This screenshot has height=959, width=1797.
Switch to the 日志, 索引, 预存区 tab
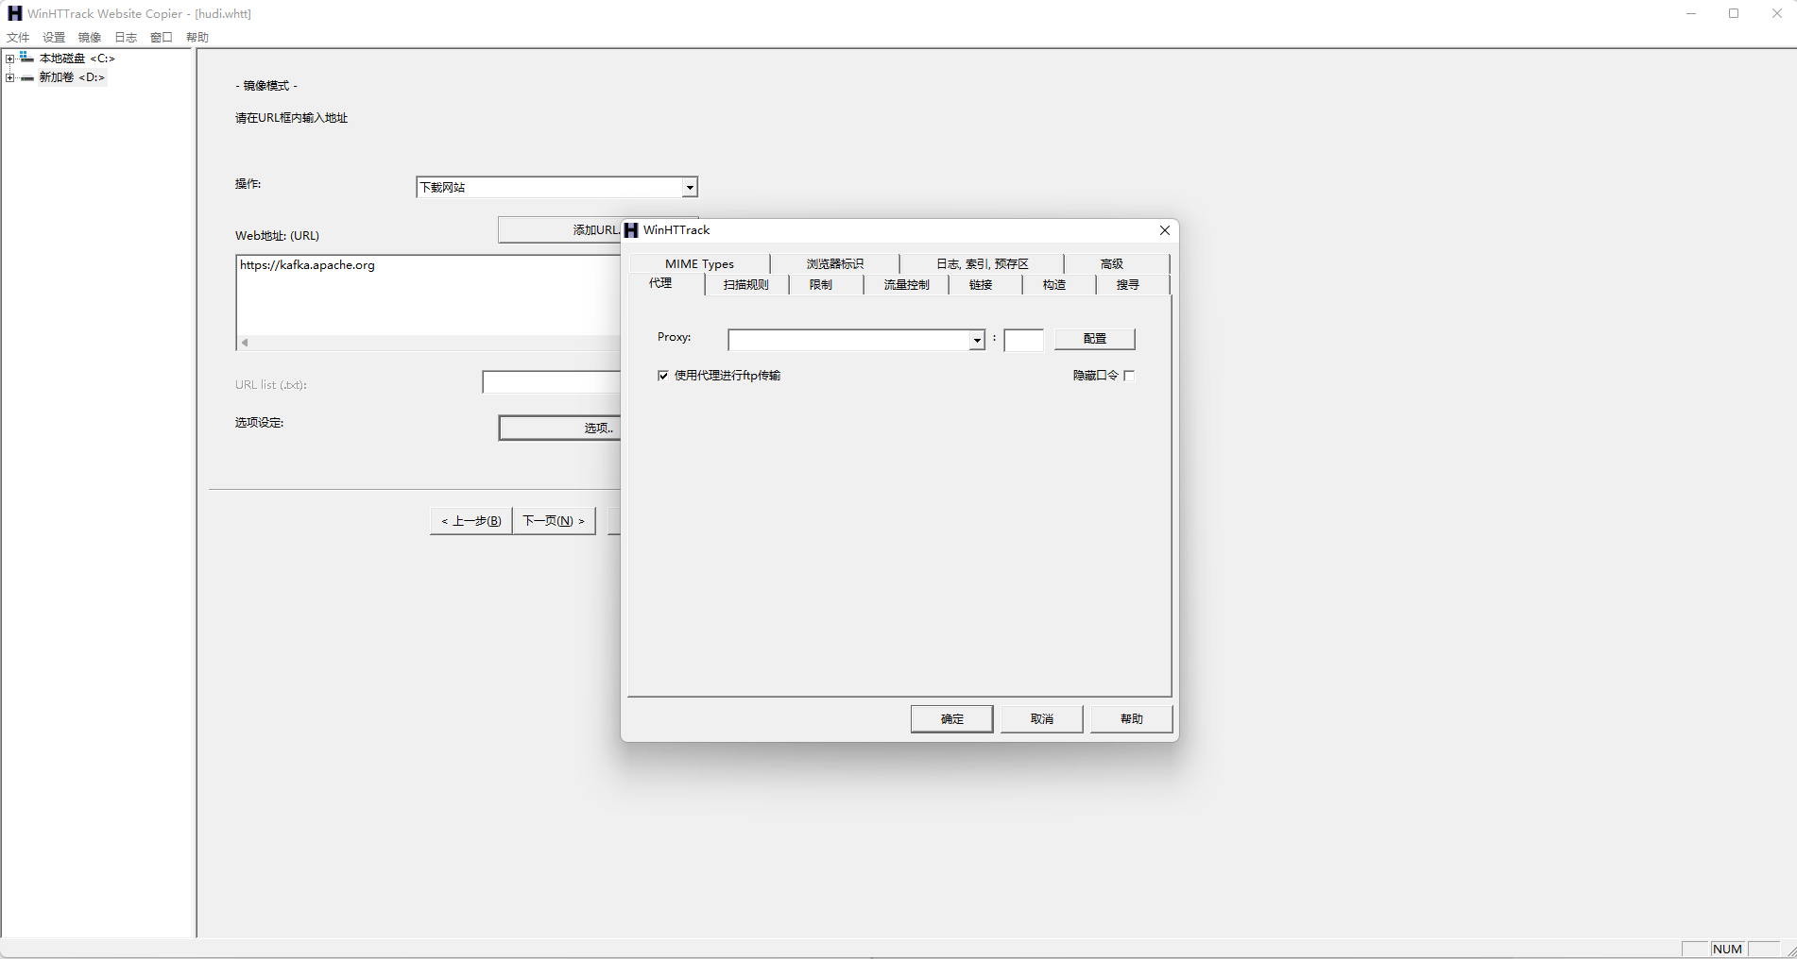pos(983,264)
